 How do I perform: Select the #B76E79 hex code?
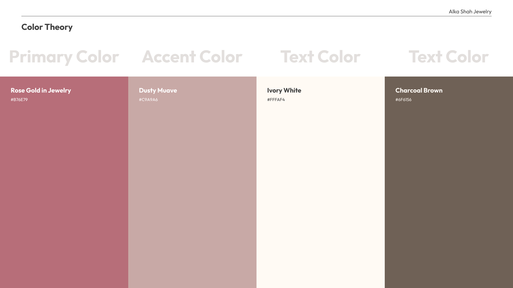coord(19,100)
